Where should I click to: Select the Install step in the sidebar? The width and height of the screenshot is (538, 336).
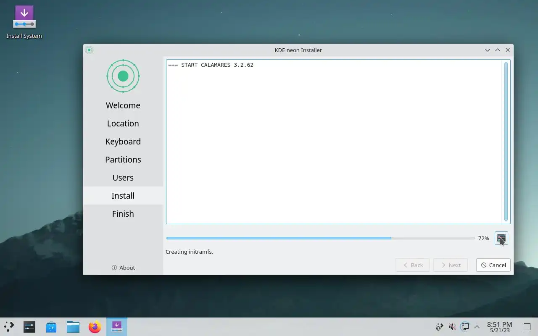123,196
